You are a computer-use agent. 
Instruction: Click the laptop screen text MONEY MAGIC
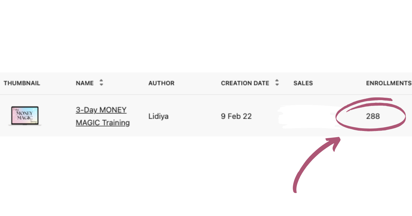[x=24, y=115]
